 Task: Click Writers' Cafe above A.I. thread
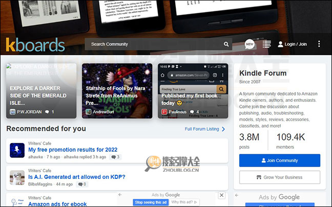point(39,171)
